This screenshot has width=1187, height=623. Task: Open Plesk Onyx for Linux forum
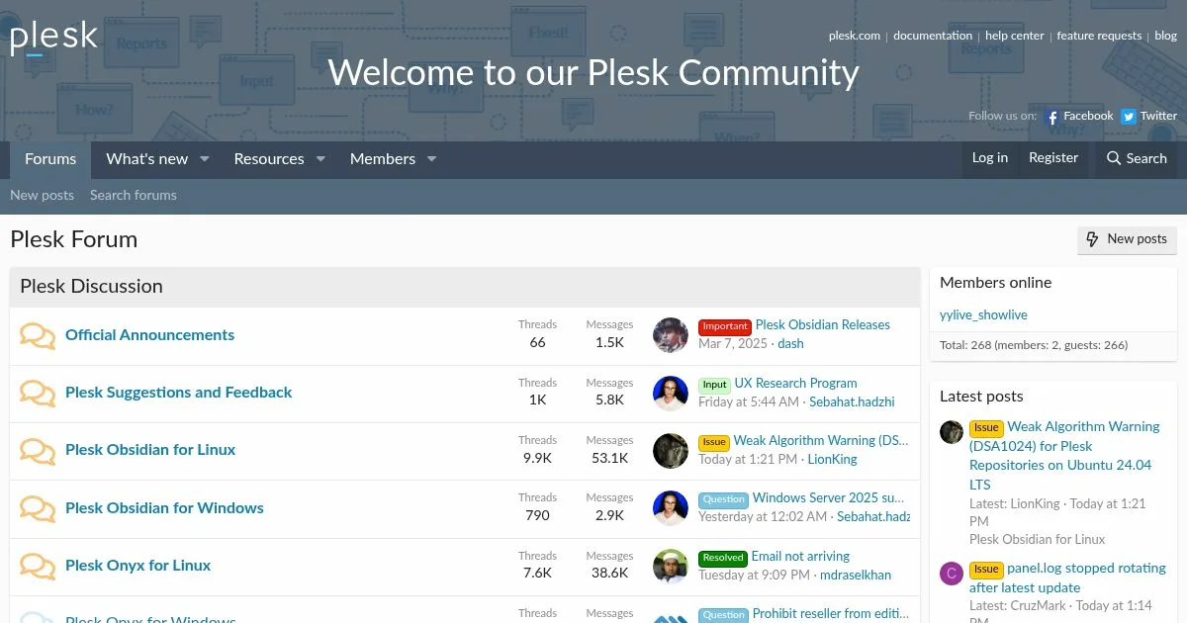pos(138,566)
